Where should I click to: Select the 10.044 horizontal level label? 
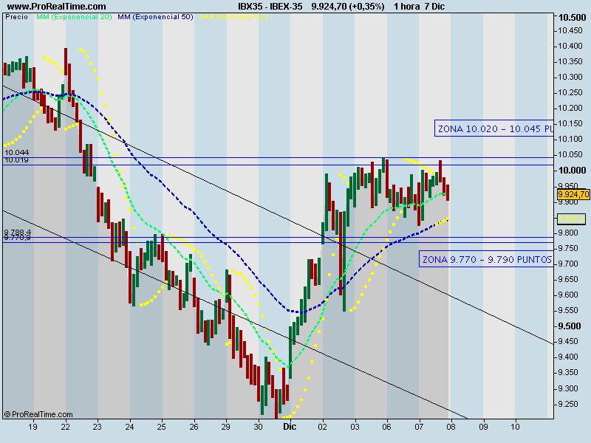[16, 153]
